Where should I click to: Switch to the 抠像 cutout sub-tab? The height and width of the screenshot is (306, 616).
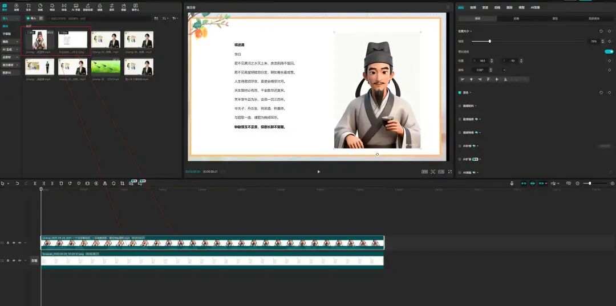coord(516,18)
